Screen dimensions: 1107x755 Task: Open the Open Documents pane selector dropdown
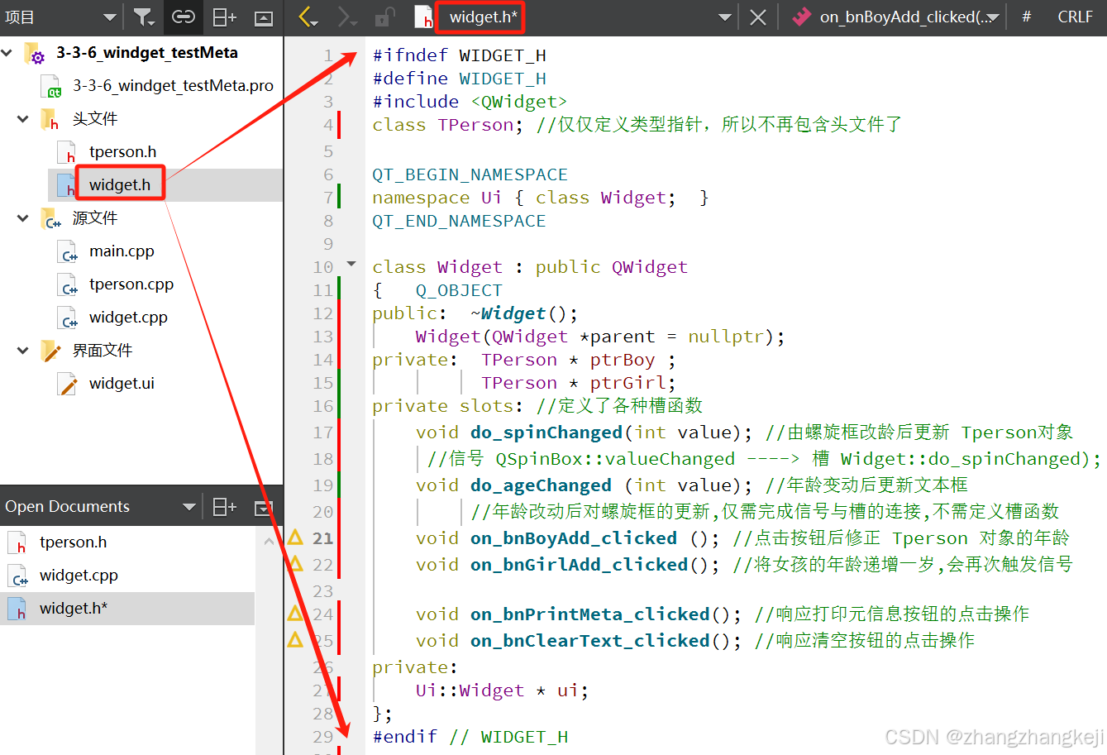(100, 507)
